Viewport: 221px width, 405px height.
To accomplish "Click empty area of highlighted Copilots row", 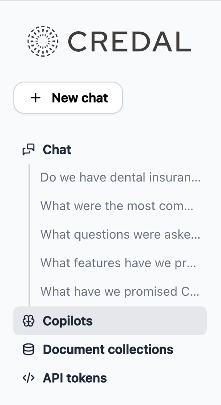I will (x=150, y=321).
